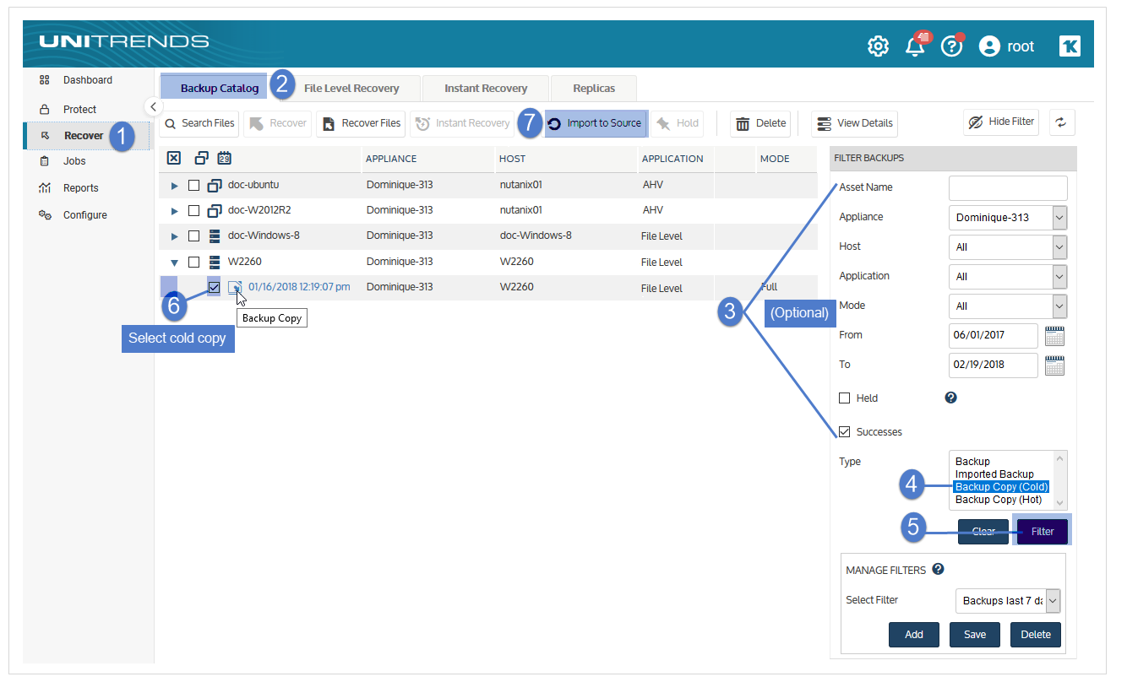The image size is (1127, 693).
Task: Open the Mode dropdown
Action: pyautogui.click(x=1008, y=306)
